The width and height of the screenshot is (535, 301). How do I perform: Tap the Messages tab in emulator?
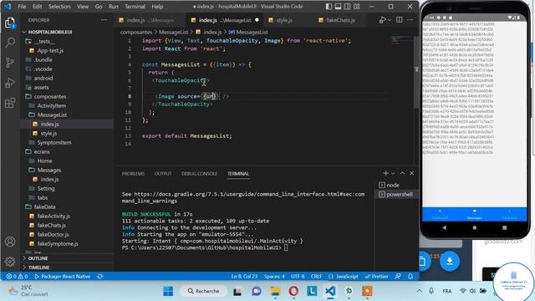click(474, 214)
